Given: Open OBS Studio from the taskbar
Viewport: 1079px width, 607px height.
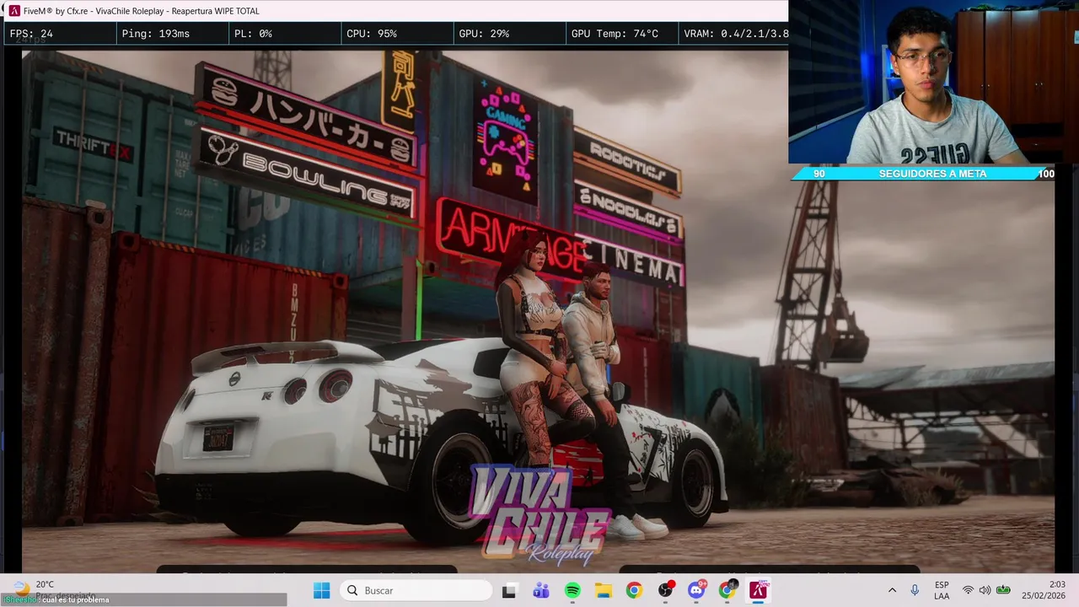Looking at the screenshot, I should pyautogui.click(x=666, y=591).
